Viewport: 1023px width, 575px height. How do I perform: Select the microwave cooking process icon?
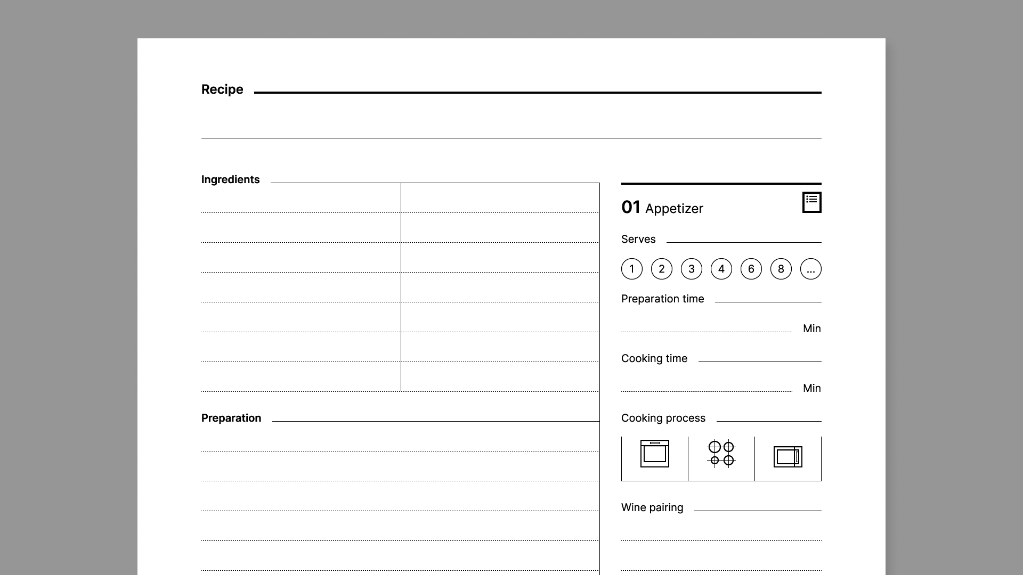point(787,457)
